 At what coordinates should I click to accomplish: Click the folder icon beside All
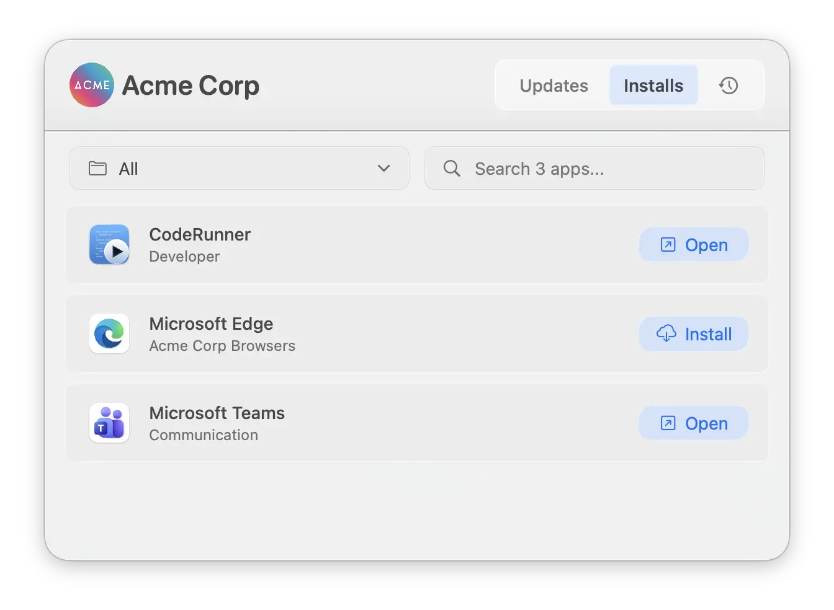(97, 168)
